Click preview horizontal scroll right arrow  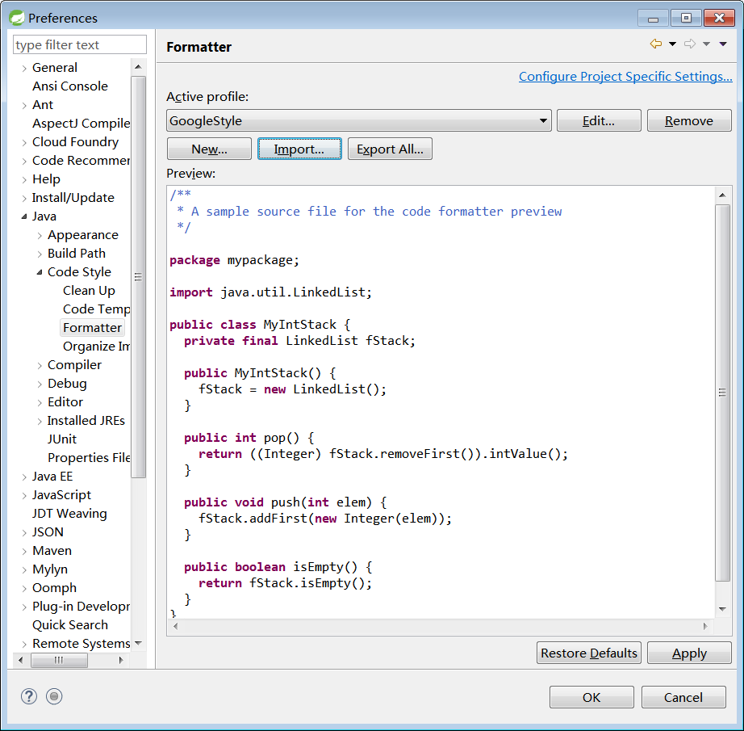point(705,626)
